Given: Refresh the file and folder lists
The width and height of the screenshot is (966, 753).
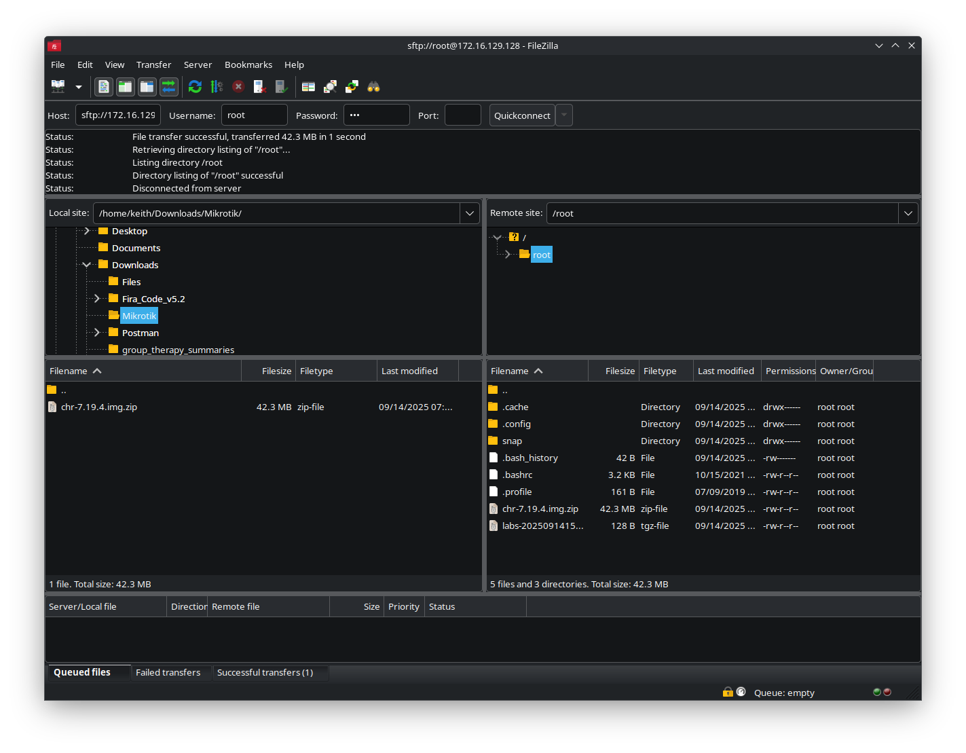Looking at the screenshot, I should (x=195, y=86).
